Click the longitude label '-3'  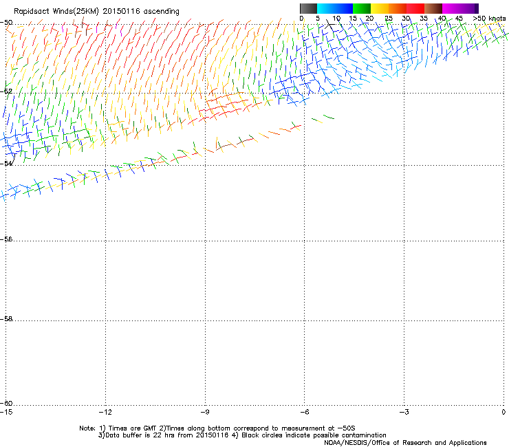pyautogui.click(x=404, y=412)
